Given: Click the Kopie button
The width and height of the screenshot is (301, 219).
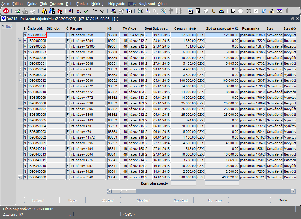Looking at the screenshot, I should pos(72,200).
